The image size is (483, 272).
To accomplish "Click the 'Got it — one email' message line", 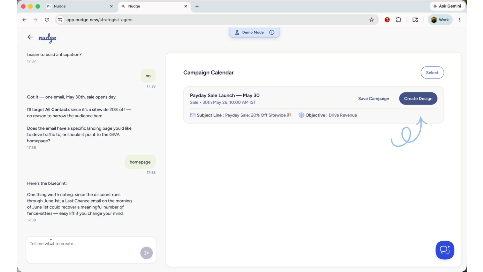I will coord(72,97).
